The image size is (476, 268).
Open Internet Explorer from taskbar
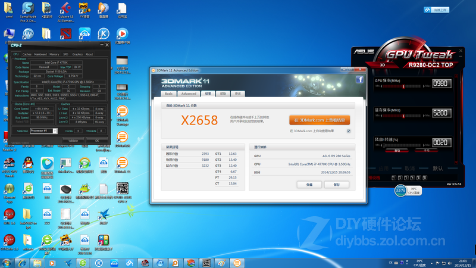pos(22,263)
